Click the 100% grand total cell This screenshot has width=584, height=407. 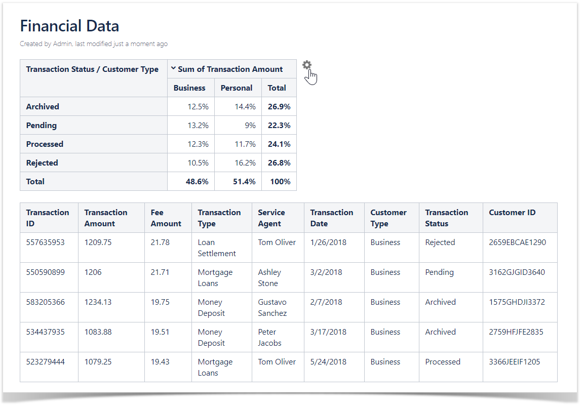[280, 182]
